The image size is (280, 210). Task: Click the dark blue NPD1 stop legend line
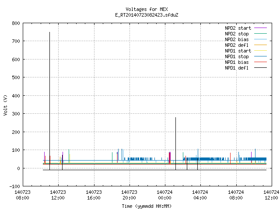click(260, 56)
